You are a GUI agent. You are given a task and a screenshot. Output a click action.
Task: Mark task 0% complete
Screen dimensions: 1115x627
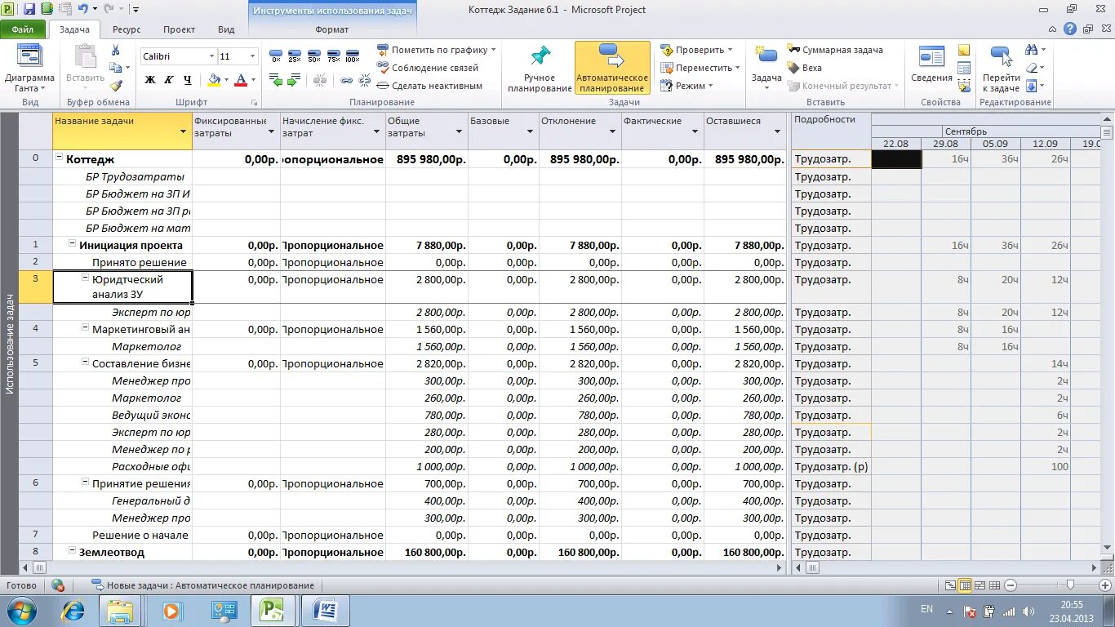pos(276,55)
